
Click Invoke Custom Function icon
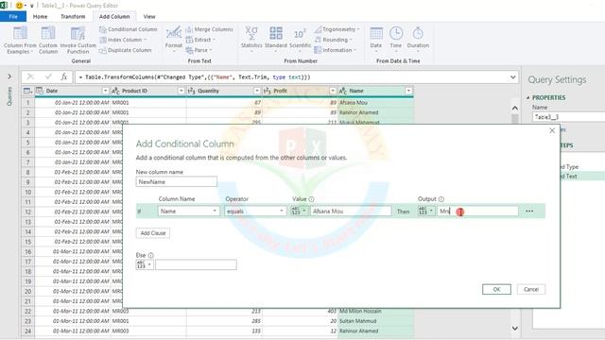coord(78,33)
